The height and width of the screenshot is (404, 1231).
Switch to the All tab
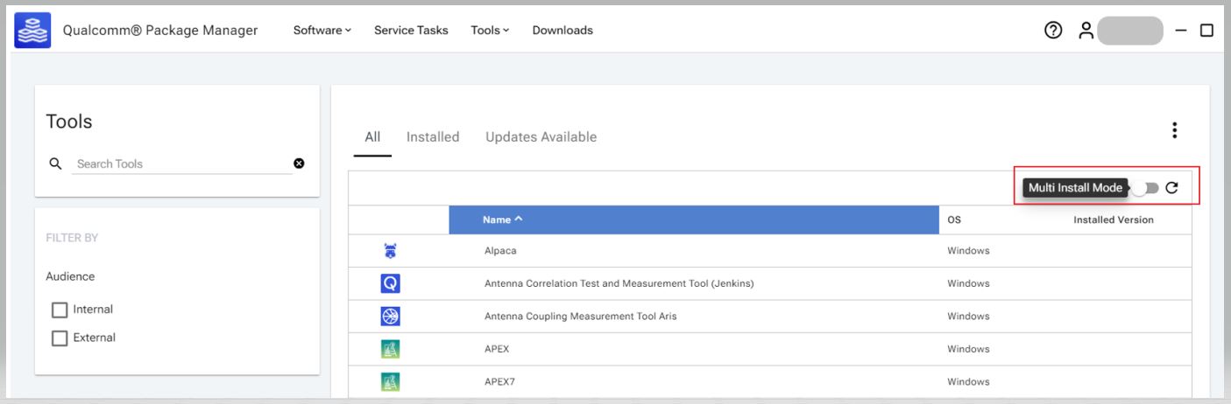pyautogui.click(x=372, y=137)
